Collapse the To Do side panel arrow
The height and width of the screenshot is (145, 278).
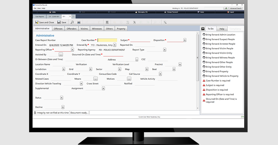pyautogui.click(x=203, y=29)
